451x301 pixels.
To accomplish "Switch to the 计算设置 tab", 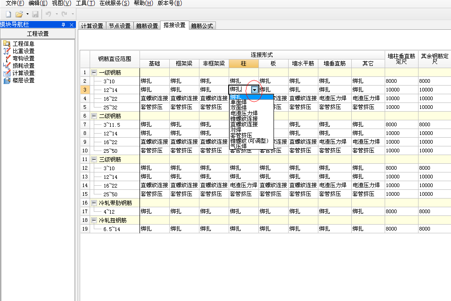I will pos(92,26).
